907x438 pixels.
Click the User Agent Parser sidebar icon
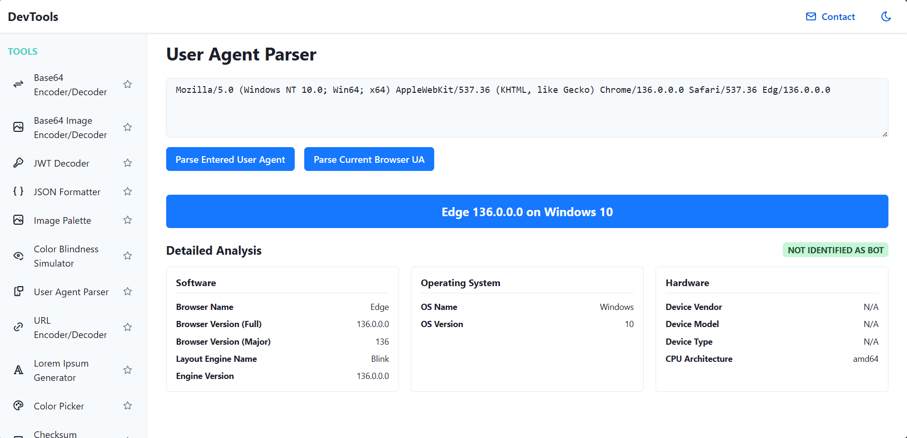18,291
